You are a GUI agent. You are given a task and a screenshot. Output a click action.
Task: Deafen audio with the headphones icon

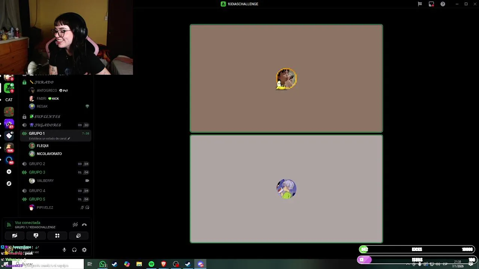click(74, 250)
